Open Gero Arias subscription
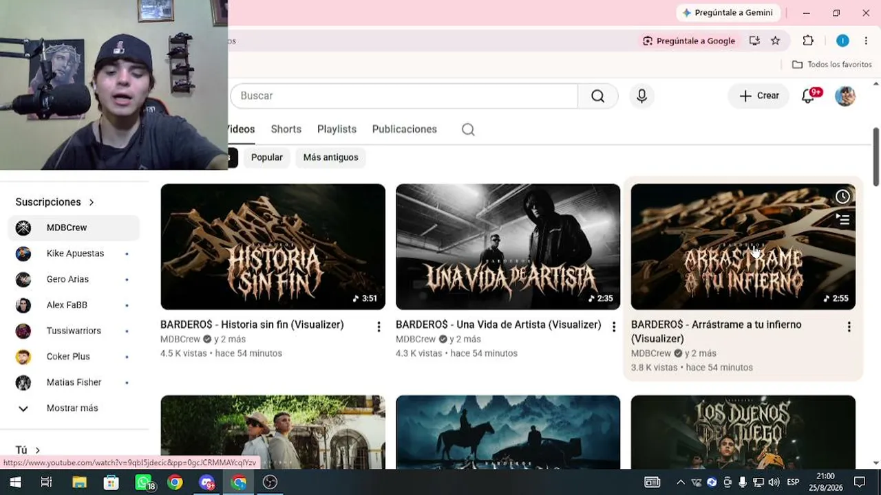Screen dimensions: 881x495 (74, 279)
